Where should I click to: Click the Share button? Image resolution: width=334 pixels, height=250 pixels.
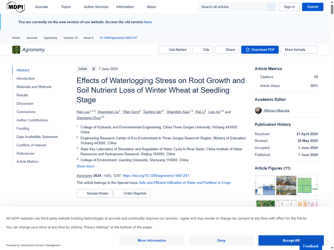[x=227, y=50]
